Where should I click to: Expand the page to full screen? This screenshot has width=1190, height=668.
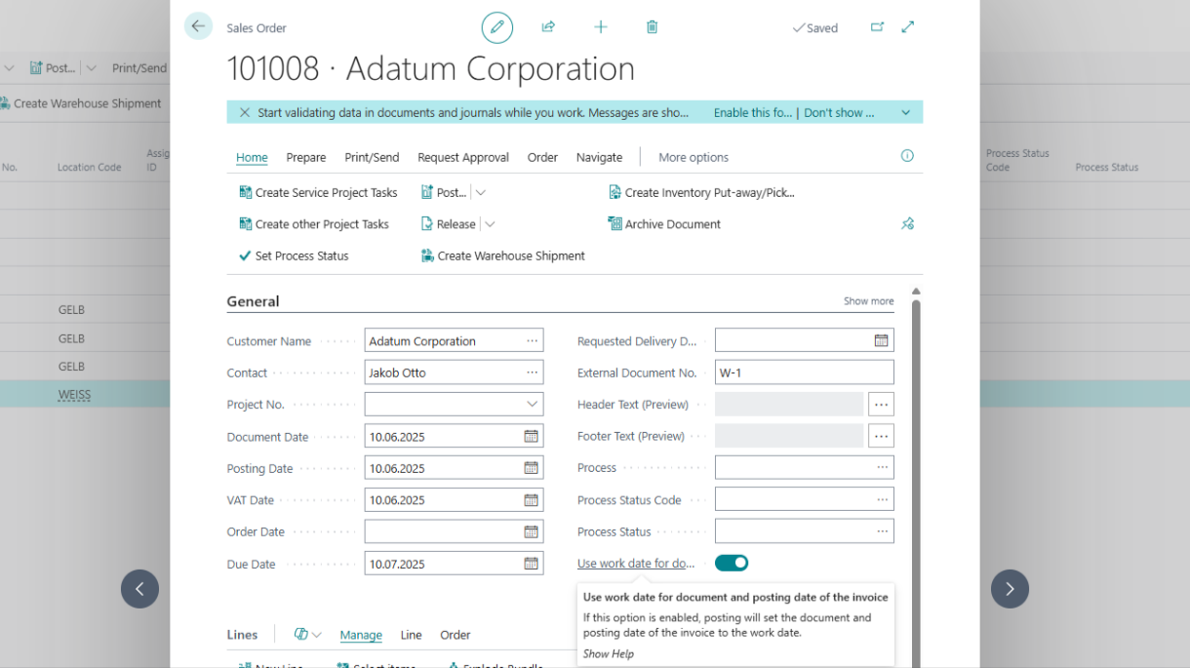(908, 27)
